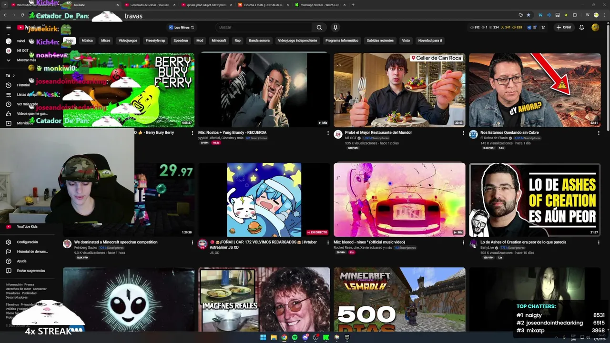Start voice search with the microphone icon
Viewport: 610px width, 343px height.
335,27
